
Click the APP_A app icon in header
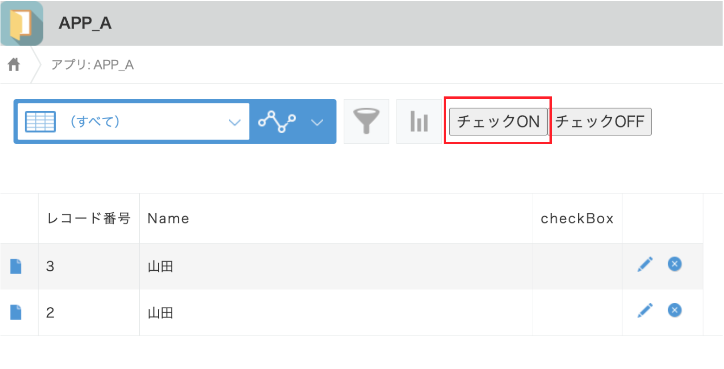[22, 23]
